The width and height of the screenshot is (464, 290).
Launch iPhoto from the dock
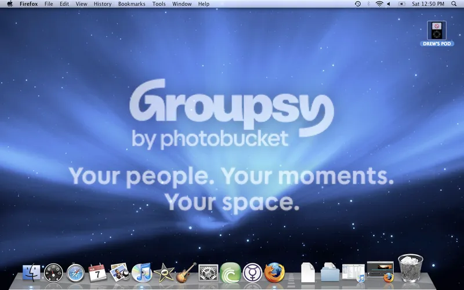(x=119, y=272)
